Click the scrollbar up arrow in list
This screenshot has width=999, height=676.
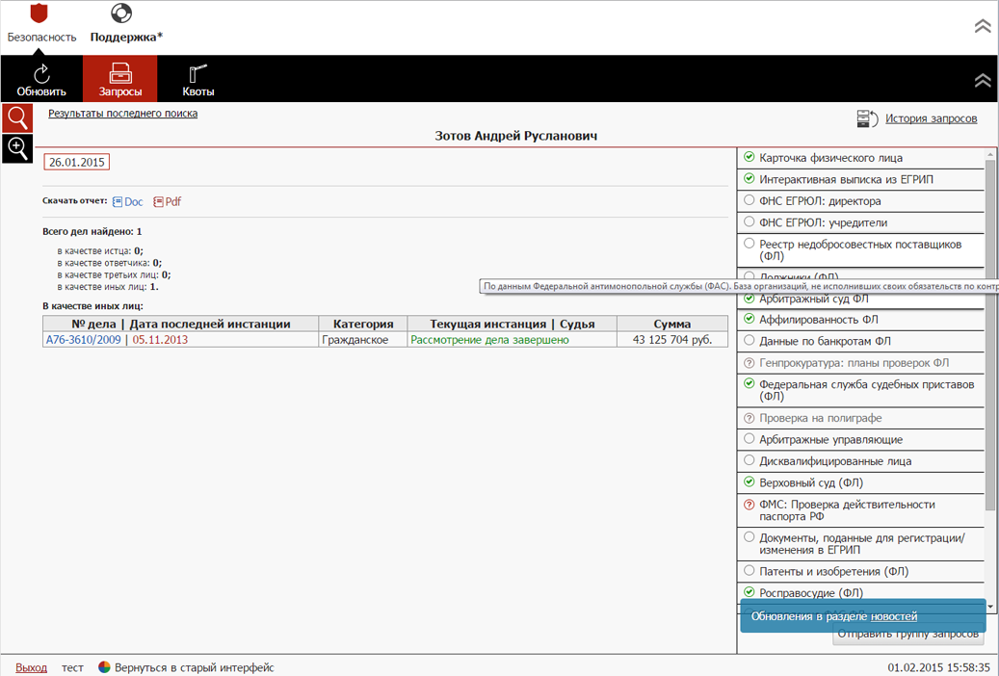(990, 154)
